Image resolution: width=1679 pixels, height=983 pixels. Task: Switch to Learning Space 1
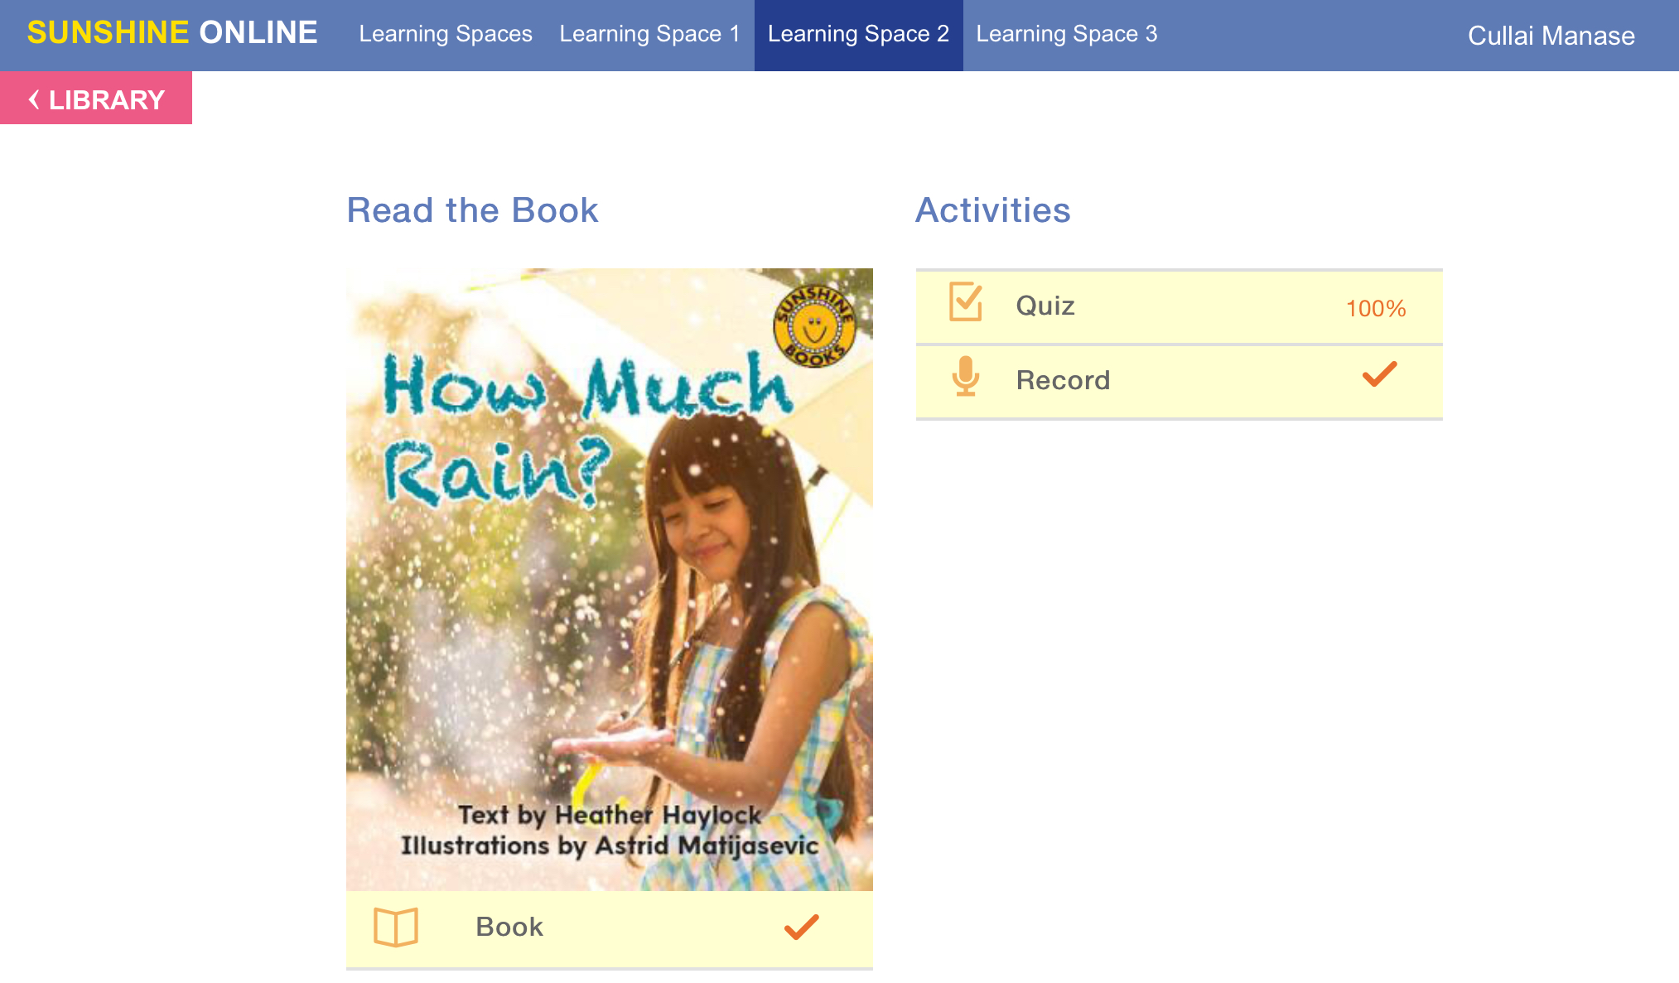coord(650,34)
